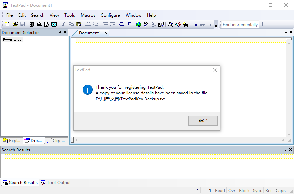This screenshot has width=294, height=194.
Task: Pin the Search Results panel
Action: [286, 150]
